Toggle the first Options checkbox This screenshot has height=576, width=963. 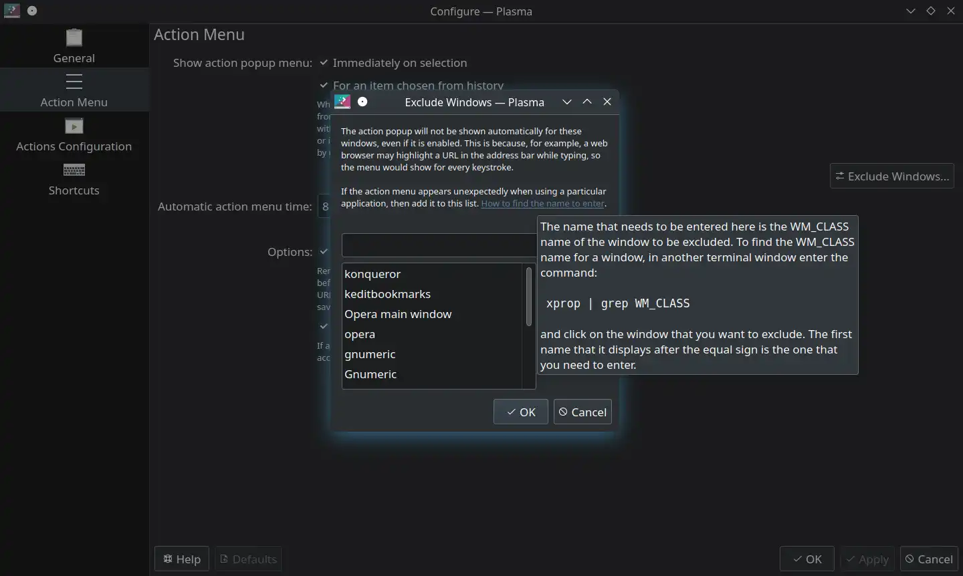[324, 252]
